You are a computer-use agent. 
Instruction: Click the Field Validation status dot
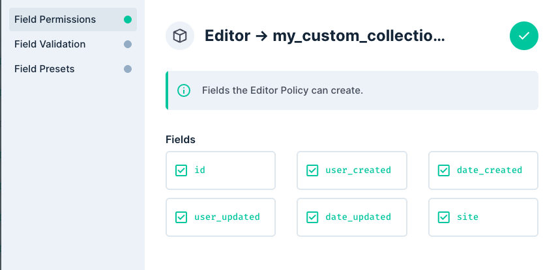(x=128, y=44)
